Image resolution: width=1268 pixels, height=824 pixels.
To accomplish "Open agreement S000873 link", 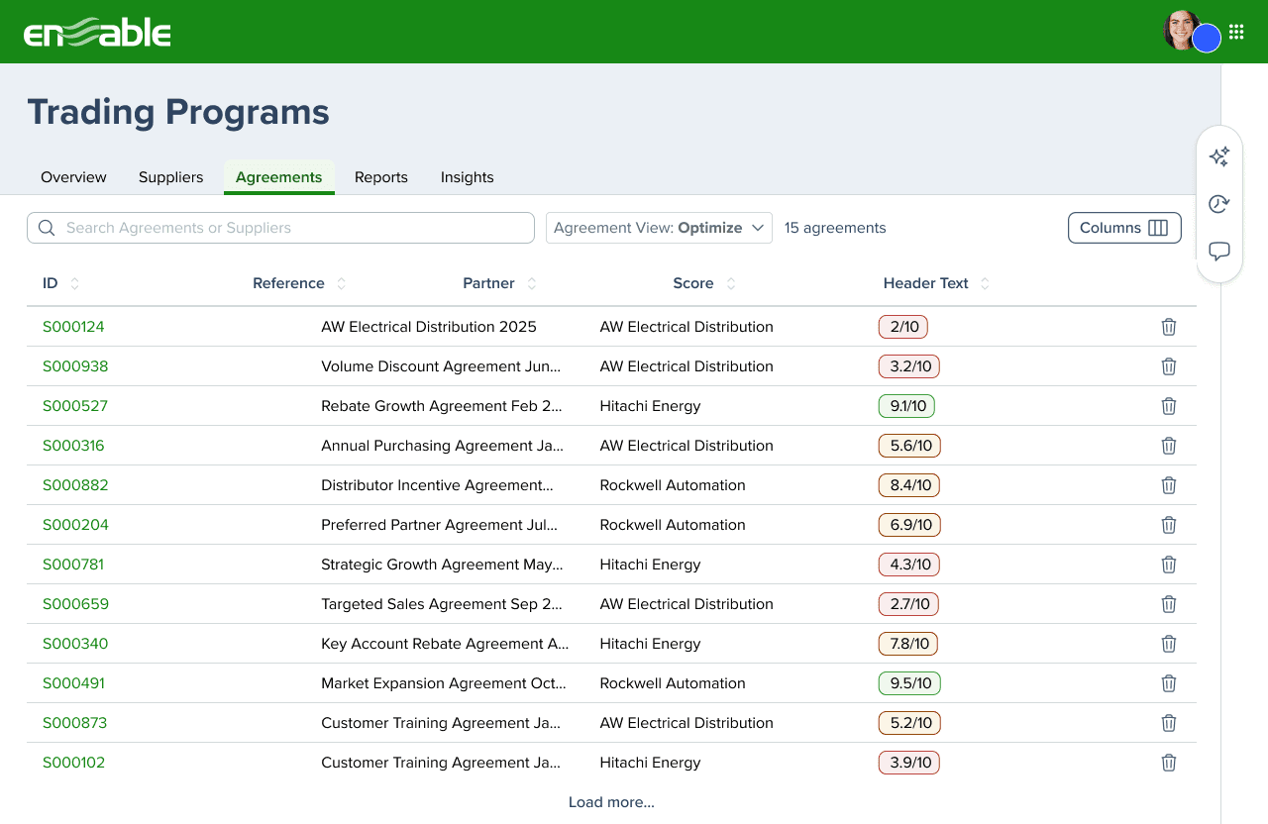I will [x=74, y=723].
